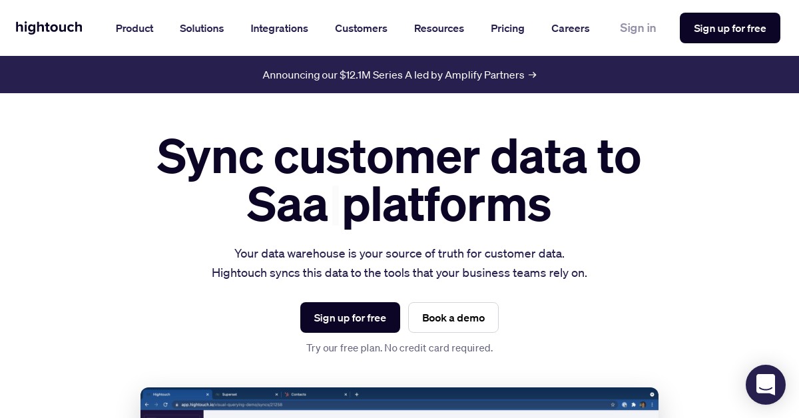Visit the Careers page

point(570,28)
